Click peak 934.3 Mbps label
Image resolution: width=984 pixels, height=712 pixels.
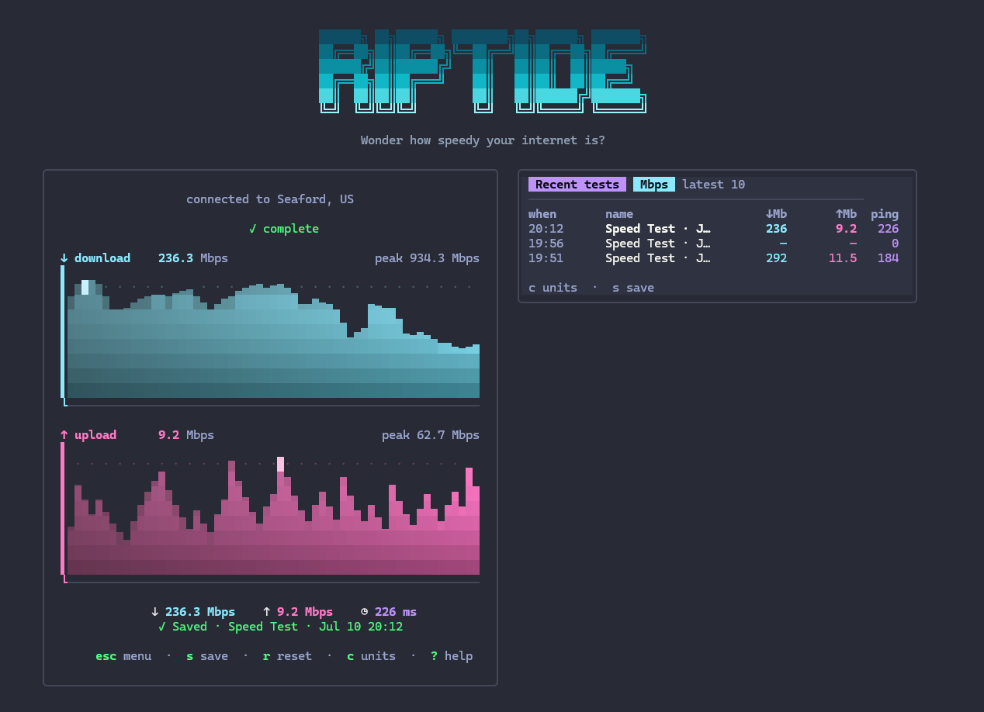click(427, 258)
